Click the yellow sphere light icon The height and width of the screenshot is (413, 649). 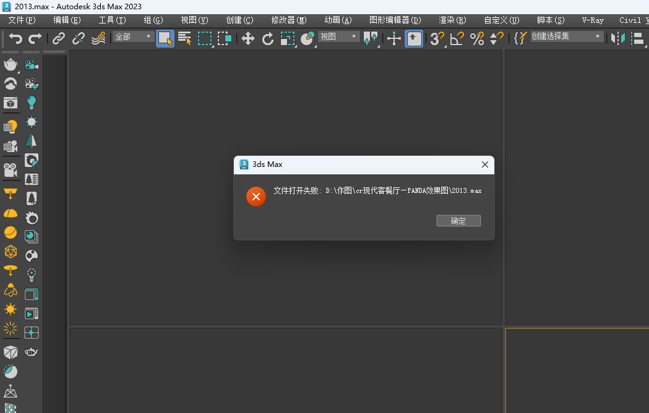click(11, 232)
